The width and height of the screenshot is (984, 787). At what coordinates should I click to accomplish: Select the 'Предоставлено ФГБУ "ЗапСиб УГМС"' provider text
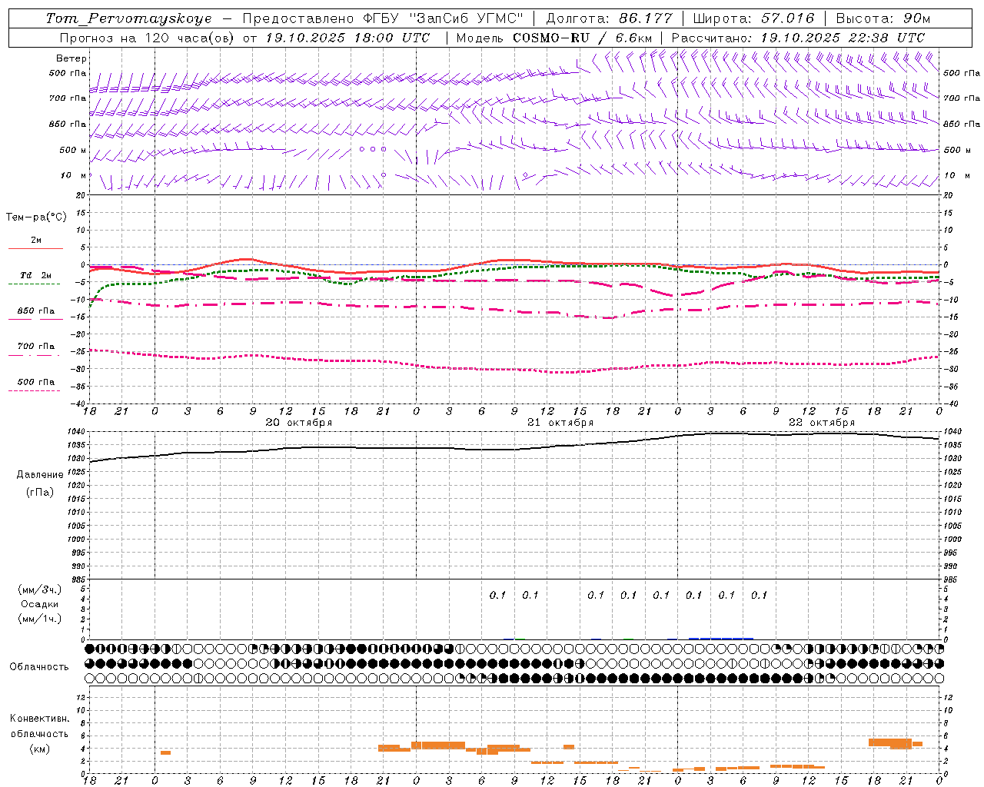pyautogui.click(x=383, y=18)
